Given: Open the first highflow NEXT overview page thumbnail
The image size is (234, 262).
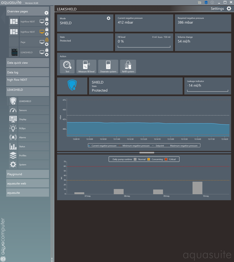Looking at the screenshot, I should coord(14,22).
